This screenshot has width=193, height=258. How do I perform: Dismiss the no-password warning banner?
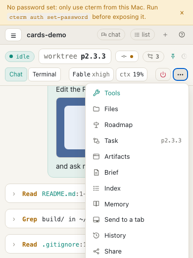coord(182,13)
